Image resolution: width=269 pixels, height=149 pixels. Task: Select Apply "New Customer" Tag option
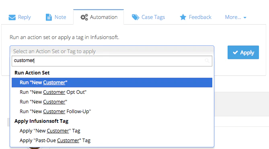click(112, 131)
